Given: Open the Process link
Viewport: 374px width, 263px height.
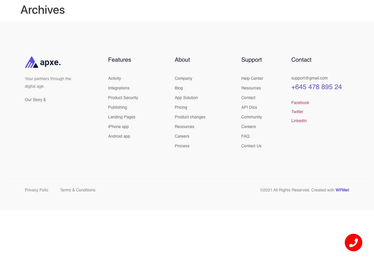Looking at the screenshot, I should coord(182,146).
